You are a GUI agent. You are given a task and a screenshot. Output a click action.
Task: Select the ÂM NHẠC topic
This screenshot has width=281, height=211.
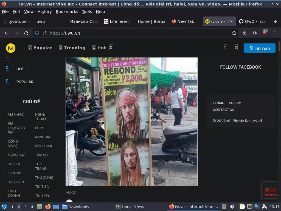click(16, 114)
